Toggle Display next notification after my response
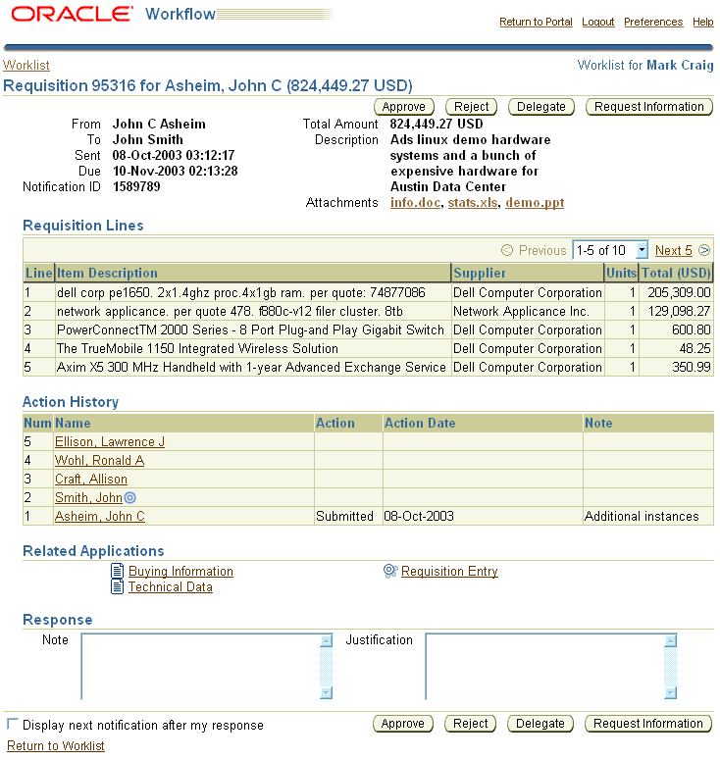Screen dimensions: 720x760 [13, 724]
